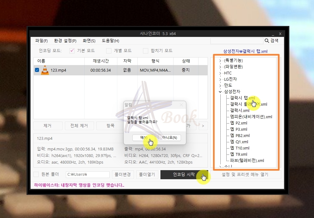
Task: Select the 옙 T10.xml preset
Action: (240, 148)
